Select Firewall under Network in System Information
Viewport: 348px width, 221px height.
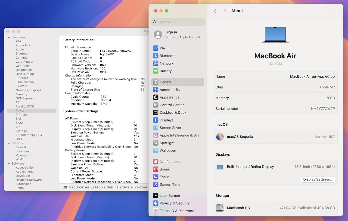point(21,147)
